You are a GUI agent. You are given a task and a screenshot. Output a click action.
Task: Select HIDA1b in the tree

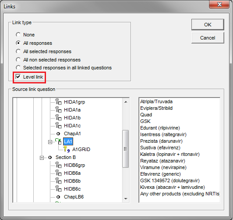point(72,118)
